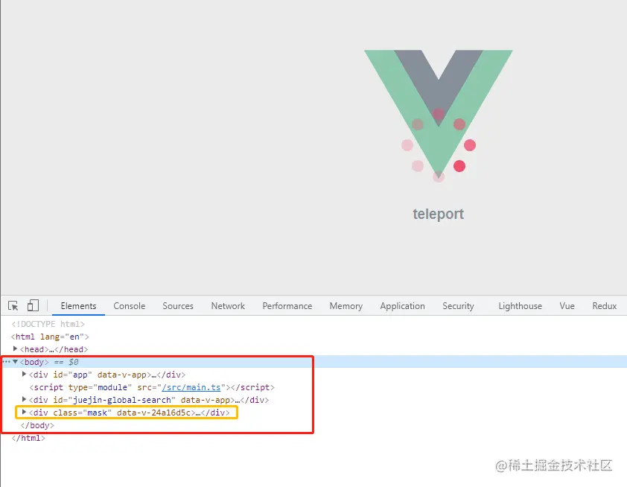Viewport: 627px width, 487px height.
Task: Open the Application tab
Action: click(402, 306)
